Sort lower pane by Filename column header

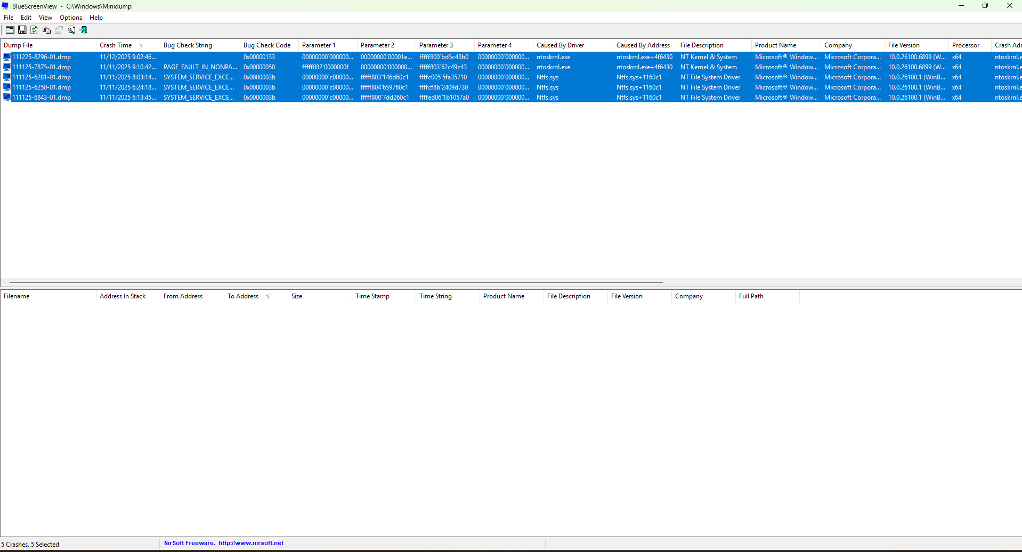point(48,296)
